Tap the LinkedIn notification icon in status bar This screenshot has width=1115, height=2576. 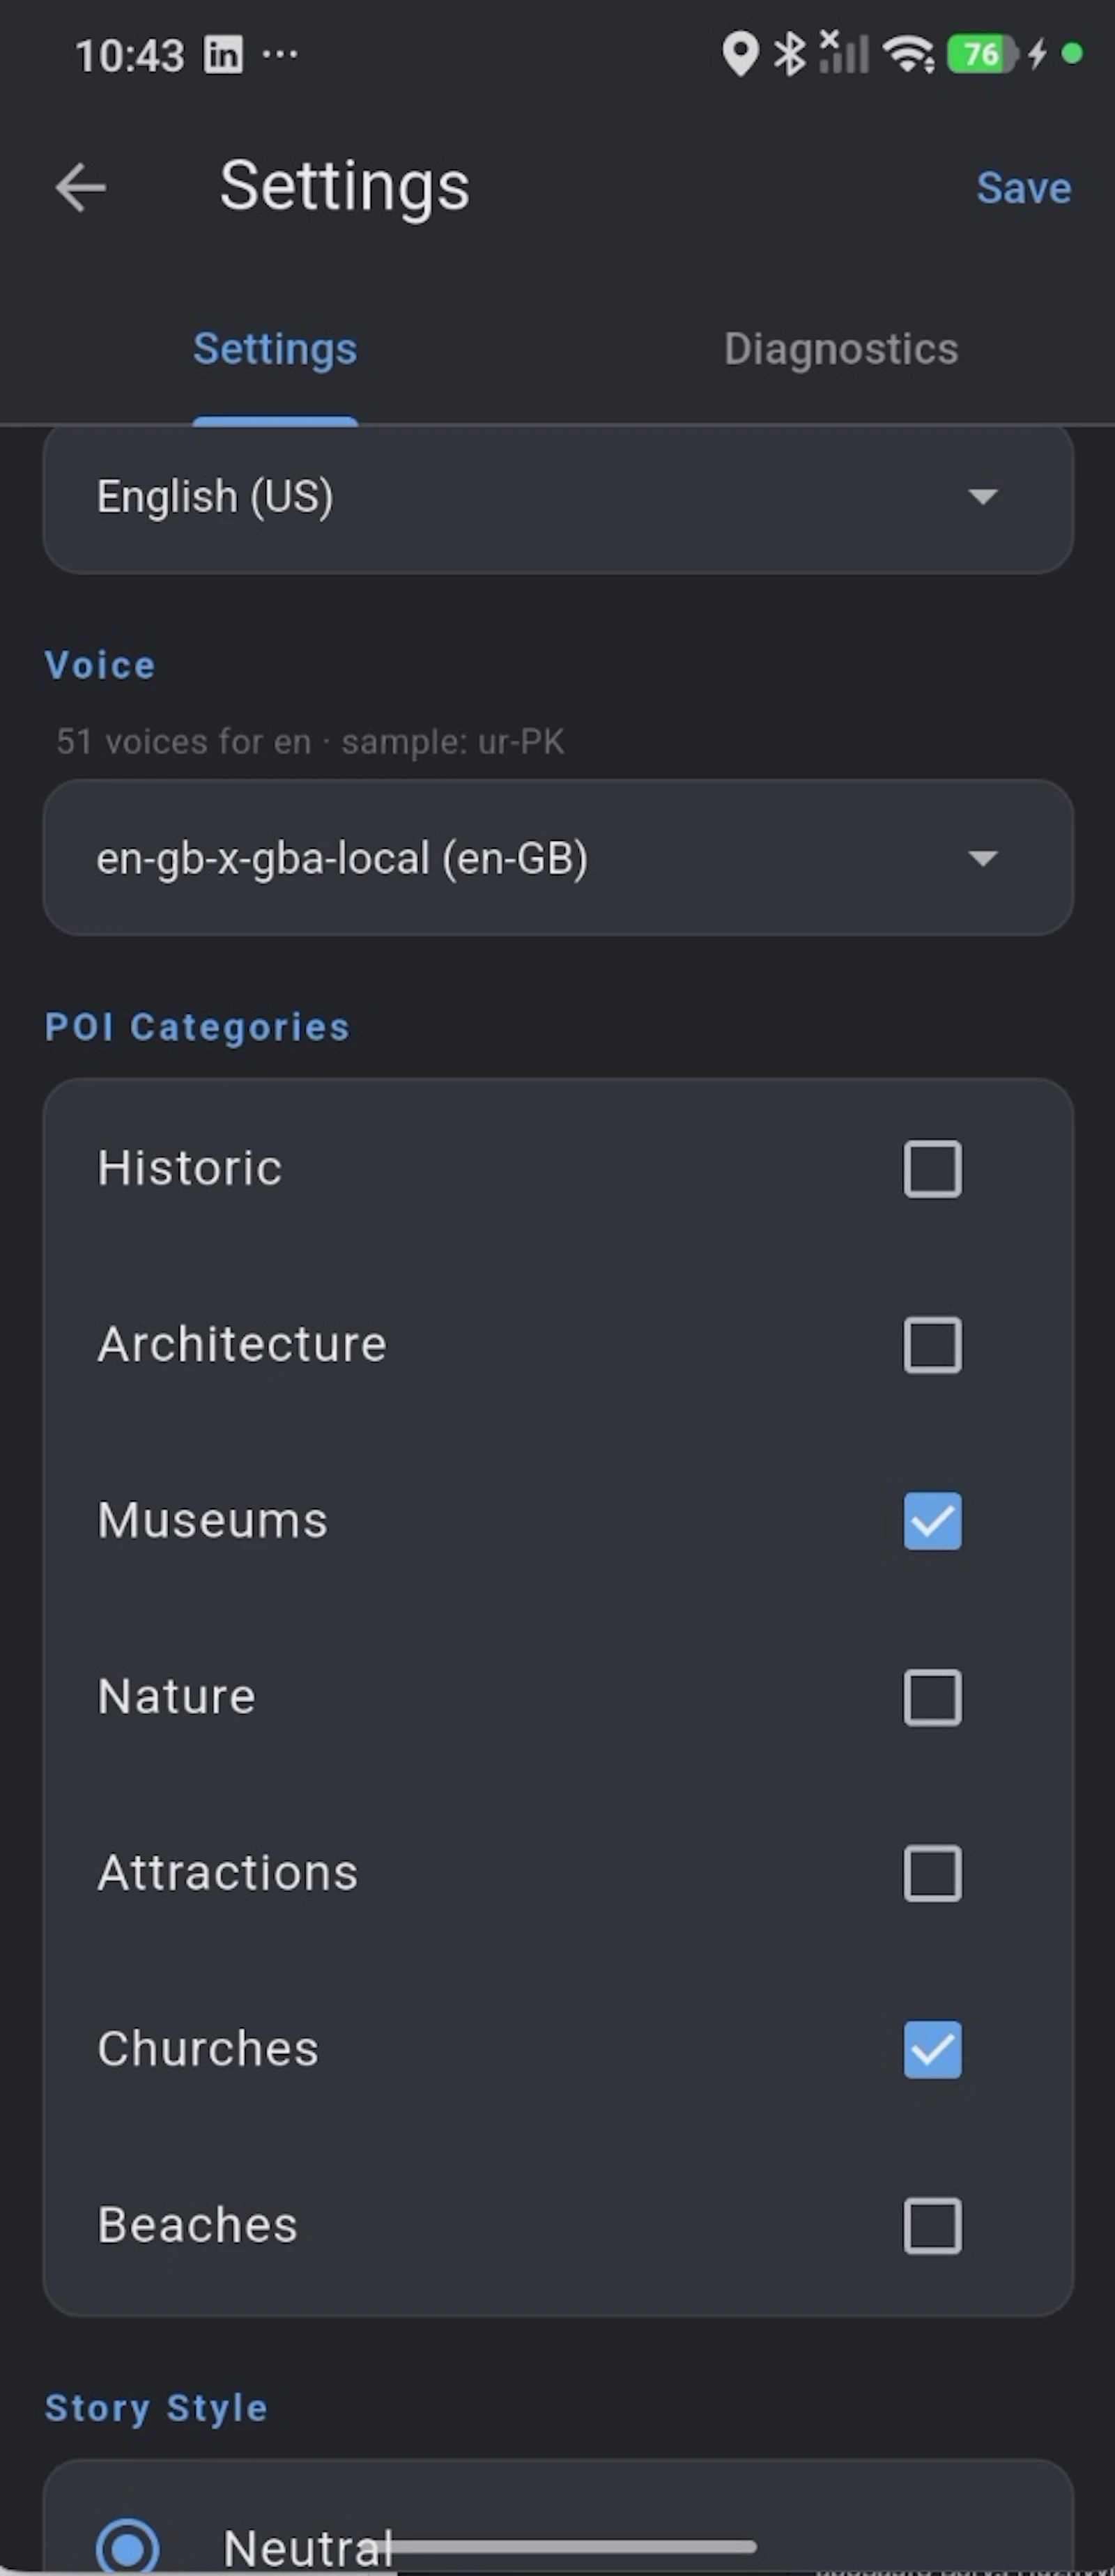223,54
